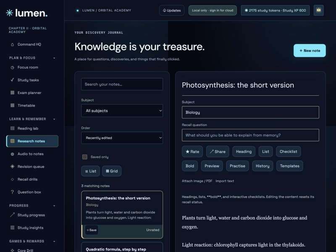Screen dimensions: 336x252
Task: Click the Question box question-mark icon
Action: pyautogui.click(x=13, y=192)
